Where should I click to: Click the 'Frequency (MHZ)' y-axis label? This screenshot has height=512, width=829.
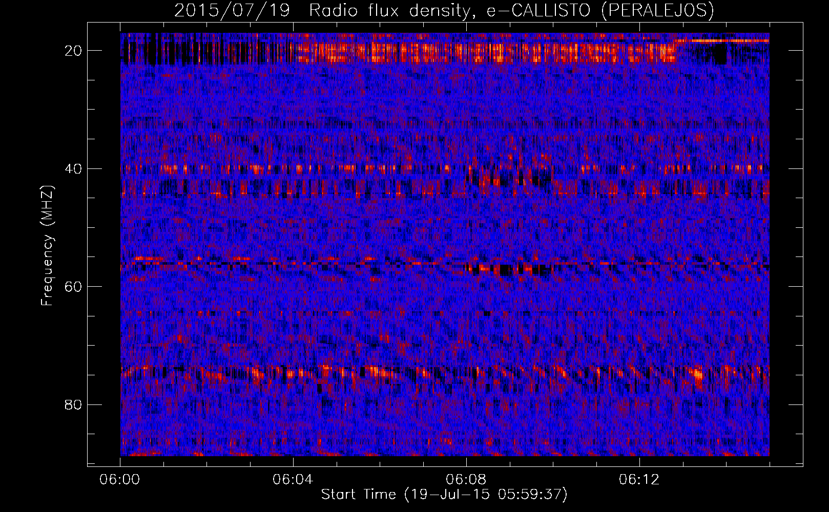point(47,245)
